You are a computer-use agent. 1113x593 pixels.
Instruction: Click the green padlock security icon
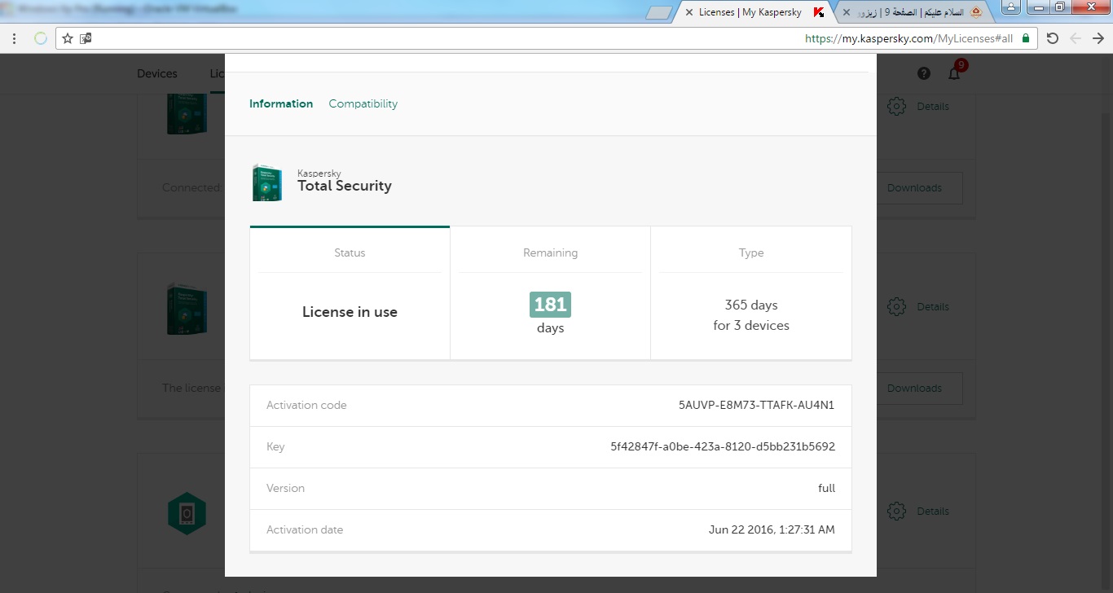pos(1025,38)
